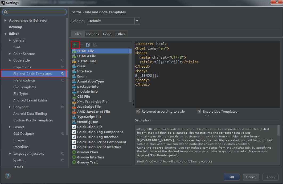Select Android Layout Editor item
This screenshot has width=283, height=184.
pos(30,100)
